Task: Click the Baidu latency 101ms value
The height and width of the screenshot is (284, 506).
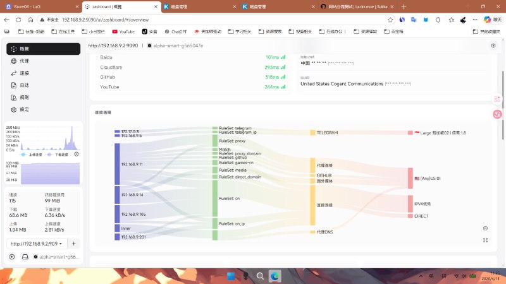Action: 272,57
